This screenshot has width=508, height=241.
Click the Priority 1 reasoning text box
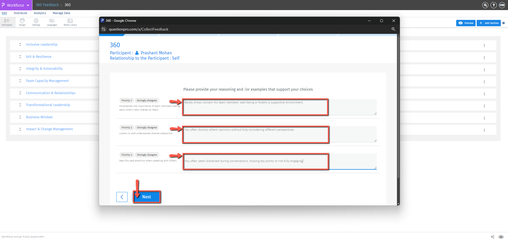(280, 107)
